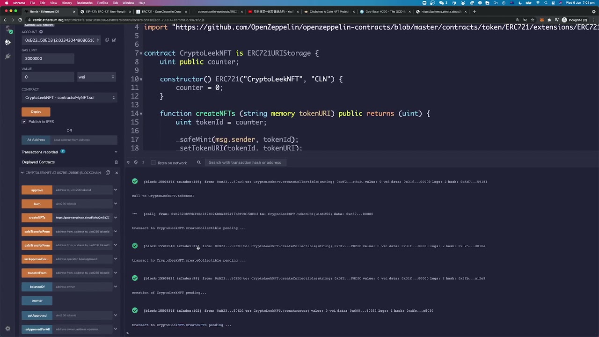Click the zoom magnifier in address bar
The width and height of the screenshot is (599, 337).
pos(518,20)
